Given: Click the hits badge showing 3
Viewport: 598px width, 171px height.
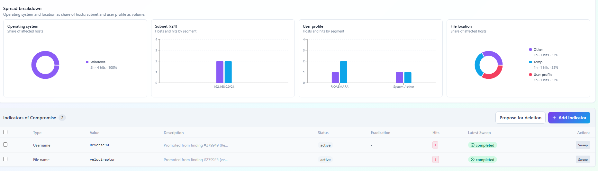Looking at the screenshot, I should (435, 160).
